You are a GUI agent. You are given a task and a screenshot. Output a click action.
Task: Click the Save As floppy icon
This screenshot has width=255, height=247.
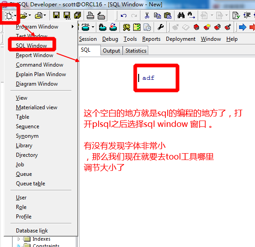pos(67,15)
